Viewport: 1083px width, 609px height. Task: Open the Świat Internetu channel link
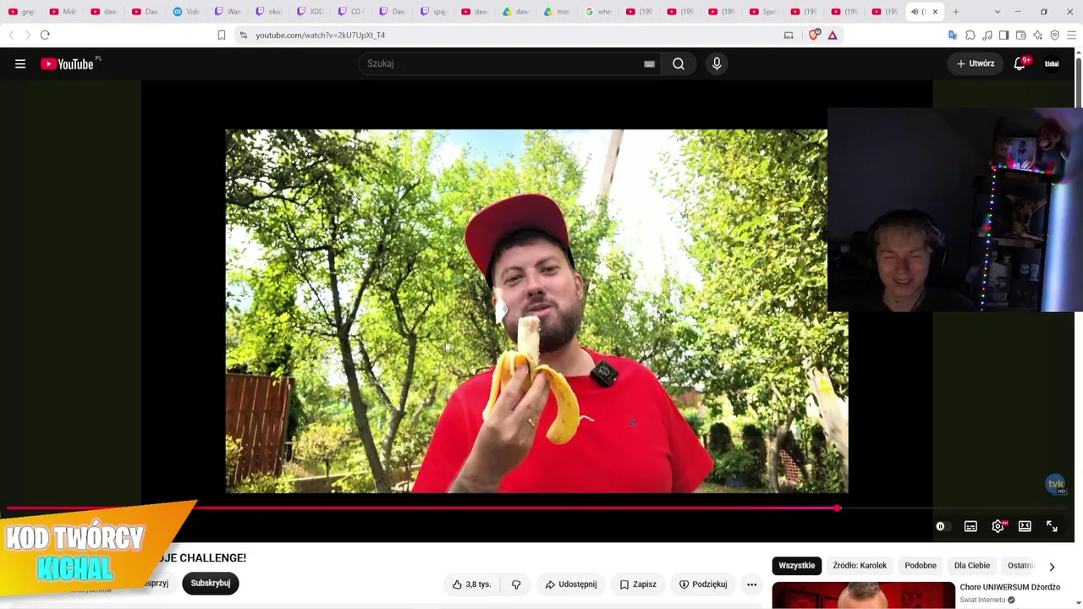coord(982,600)
